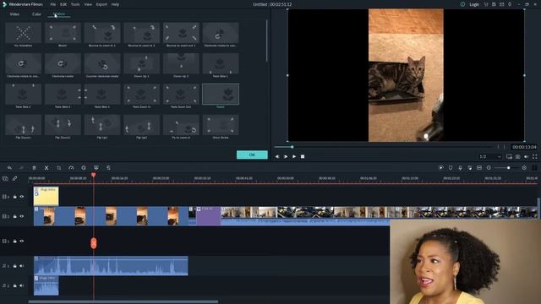This screenshot has height=304, width=541.
Task: Select the large audio waveform clip
Action: (111, 266)
